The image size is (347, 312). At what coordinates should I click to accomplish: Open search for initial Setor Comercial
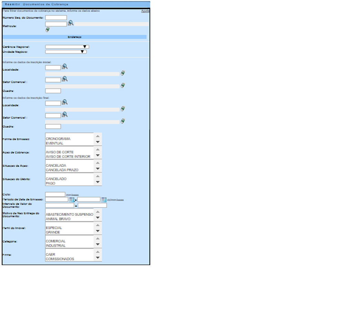(64, 79)
